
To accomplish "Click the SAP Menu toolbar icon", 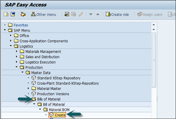I will [x=13, y=14].
